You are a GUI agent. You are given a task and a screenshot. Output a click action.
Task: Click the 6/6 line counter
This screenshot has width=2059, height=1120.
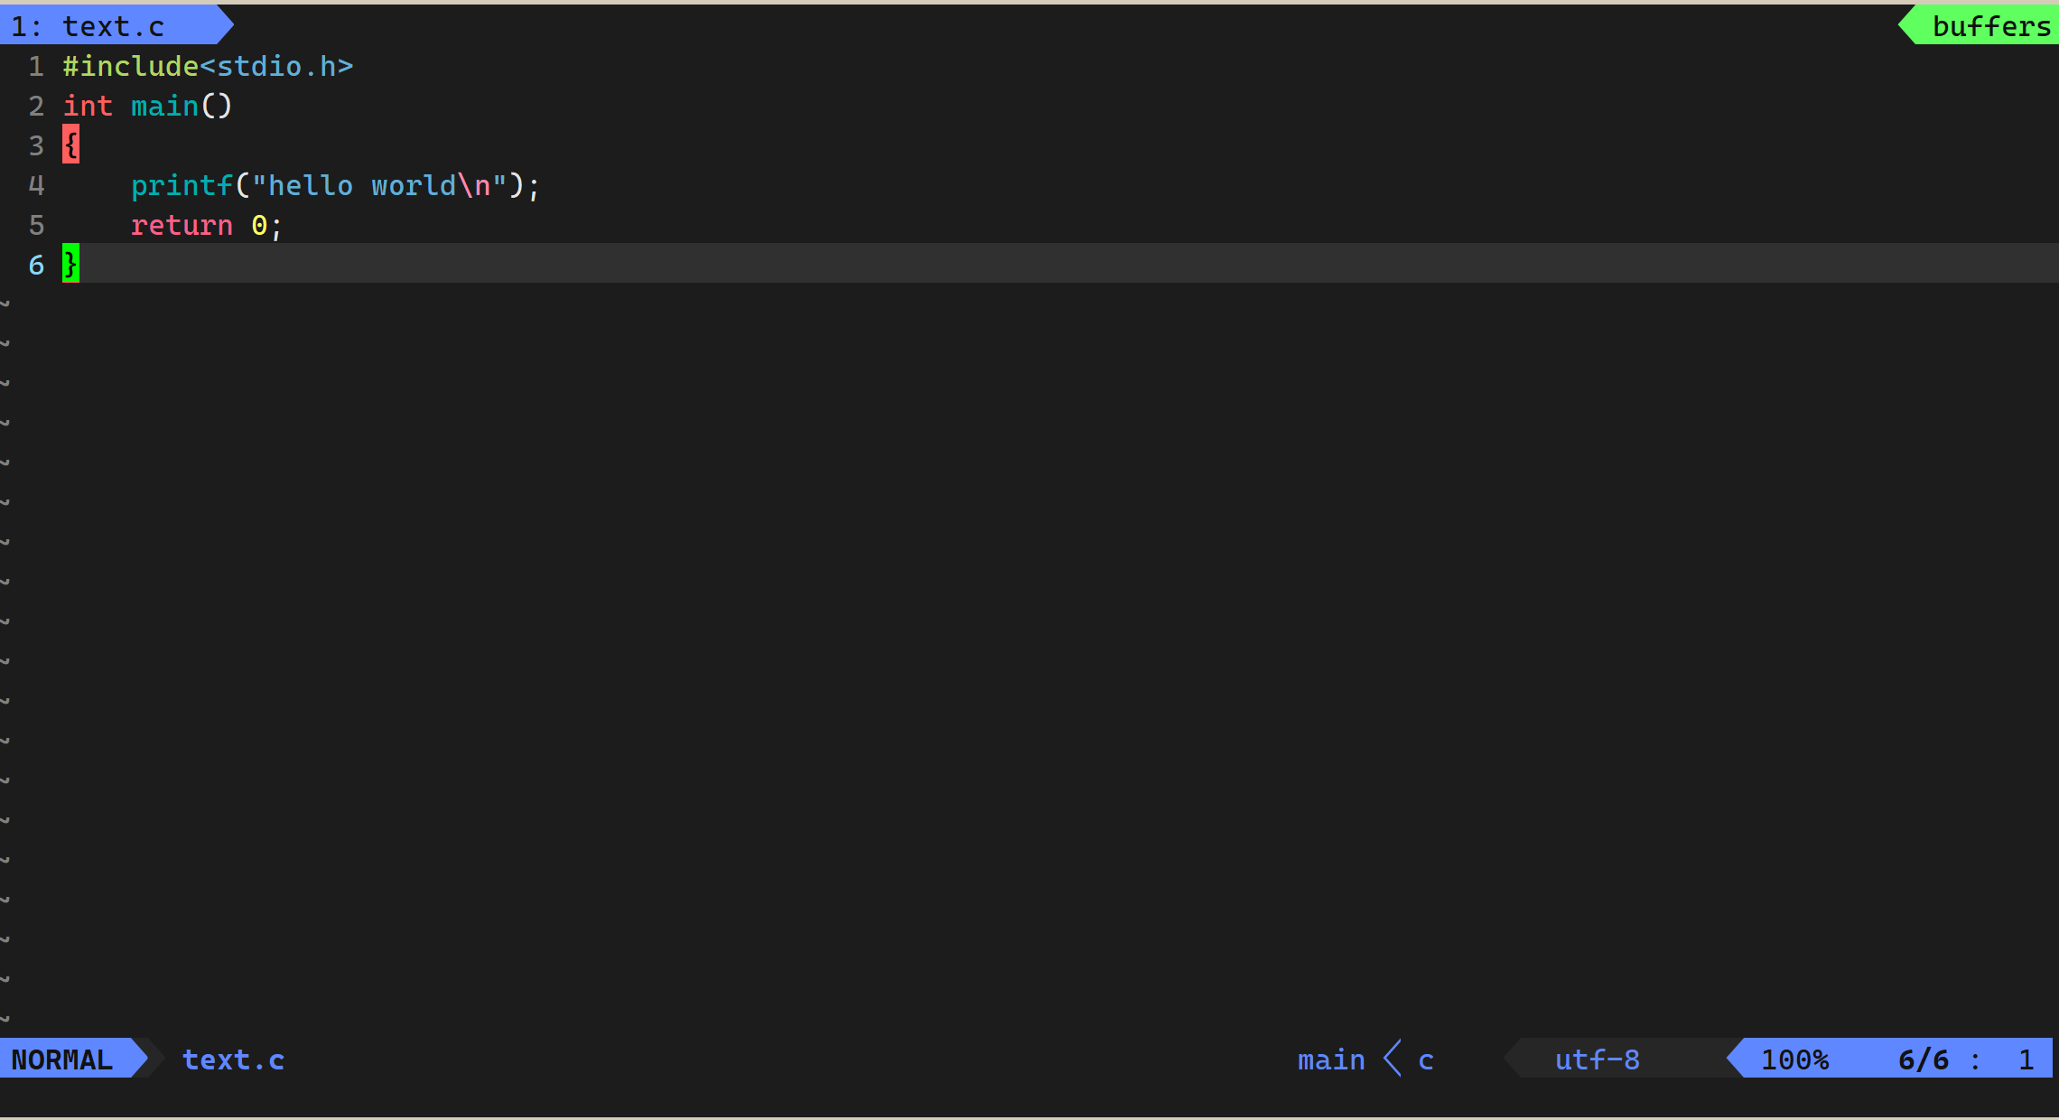1924,1059
